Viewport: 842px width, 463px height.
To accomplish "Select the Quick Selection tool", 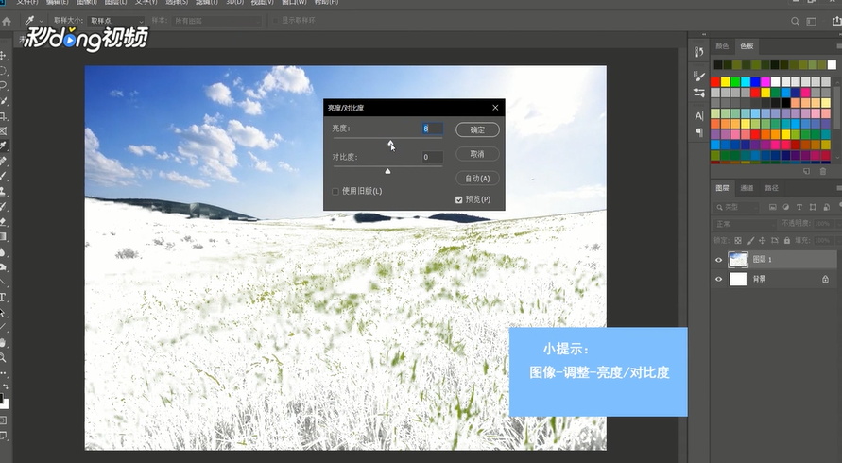I will point(3,101).
